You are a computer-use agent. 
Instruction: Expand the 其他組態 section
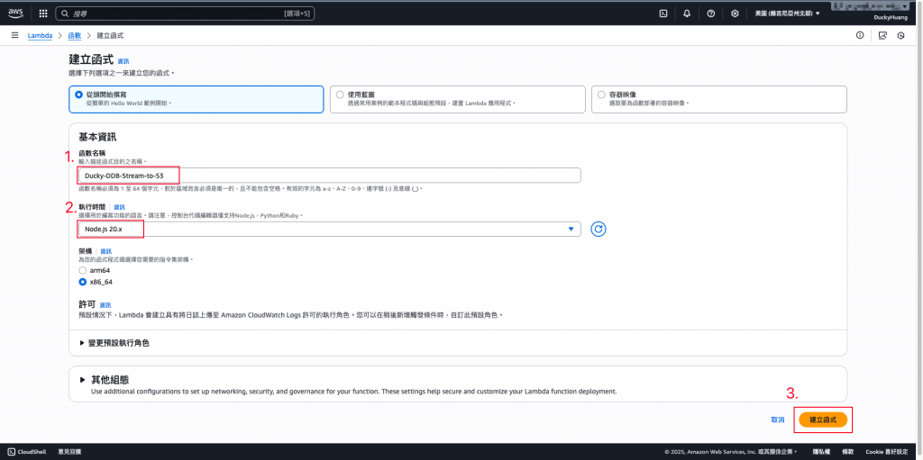105,379
